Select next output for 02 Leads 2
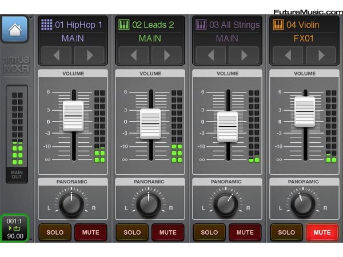343x257 pixels. [166, 55]
